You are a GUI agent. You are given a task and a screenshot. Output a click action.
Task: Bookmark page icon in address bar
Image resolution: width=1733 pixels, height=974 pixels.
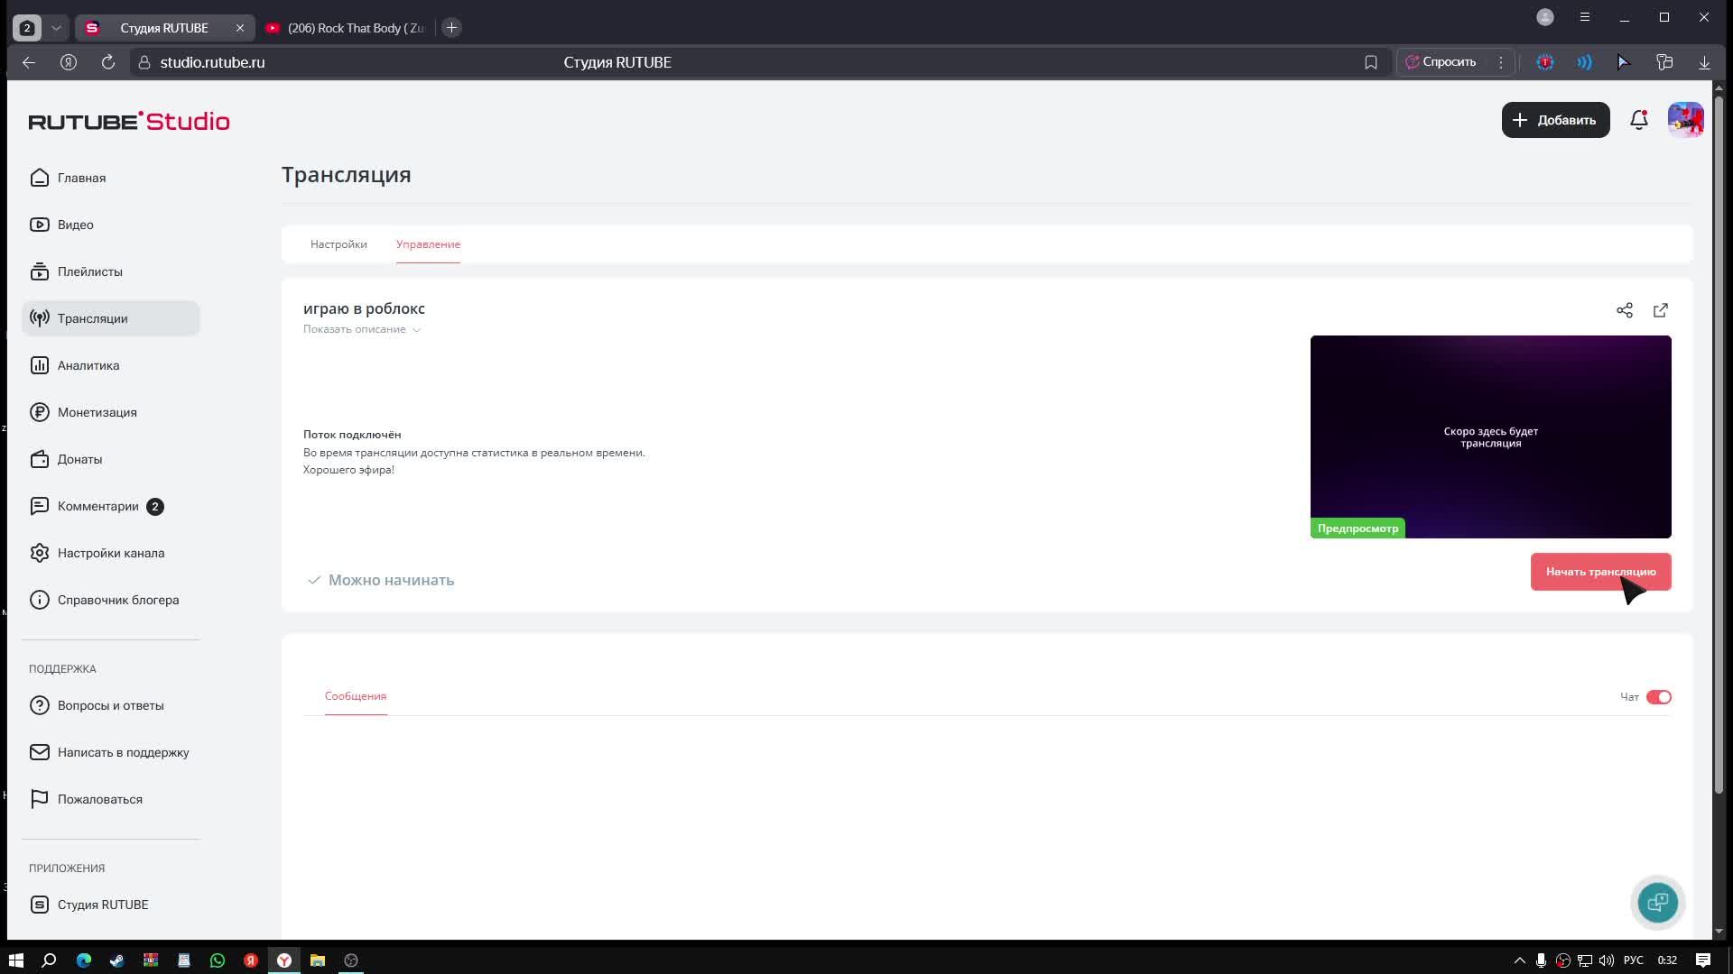point(1371,62)
